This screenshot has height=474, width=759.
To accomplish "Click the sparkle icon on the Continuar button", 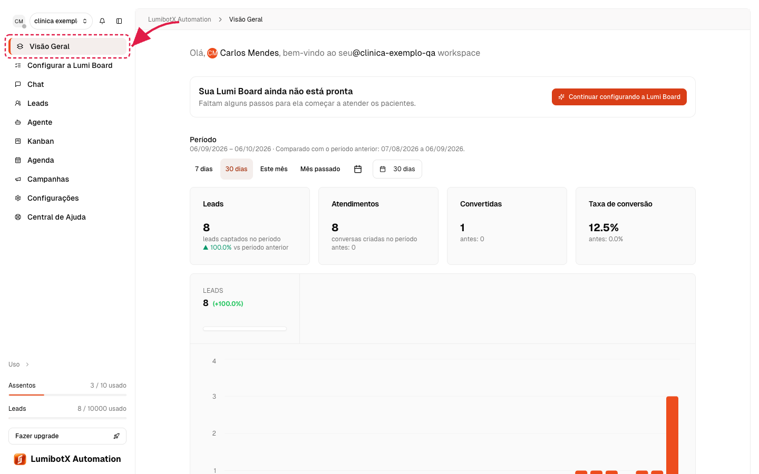I will pyautogui.click(x=561, y=97).
